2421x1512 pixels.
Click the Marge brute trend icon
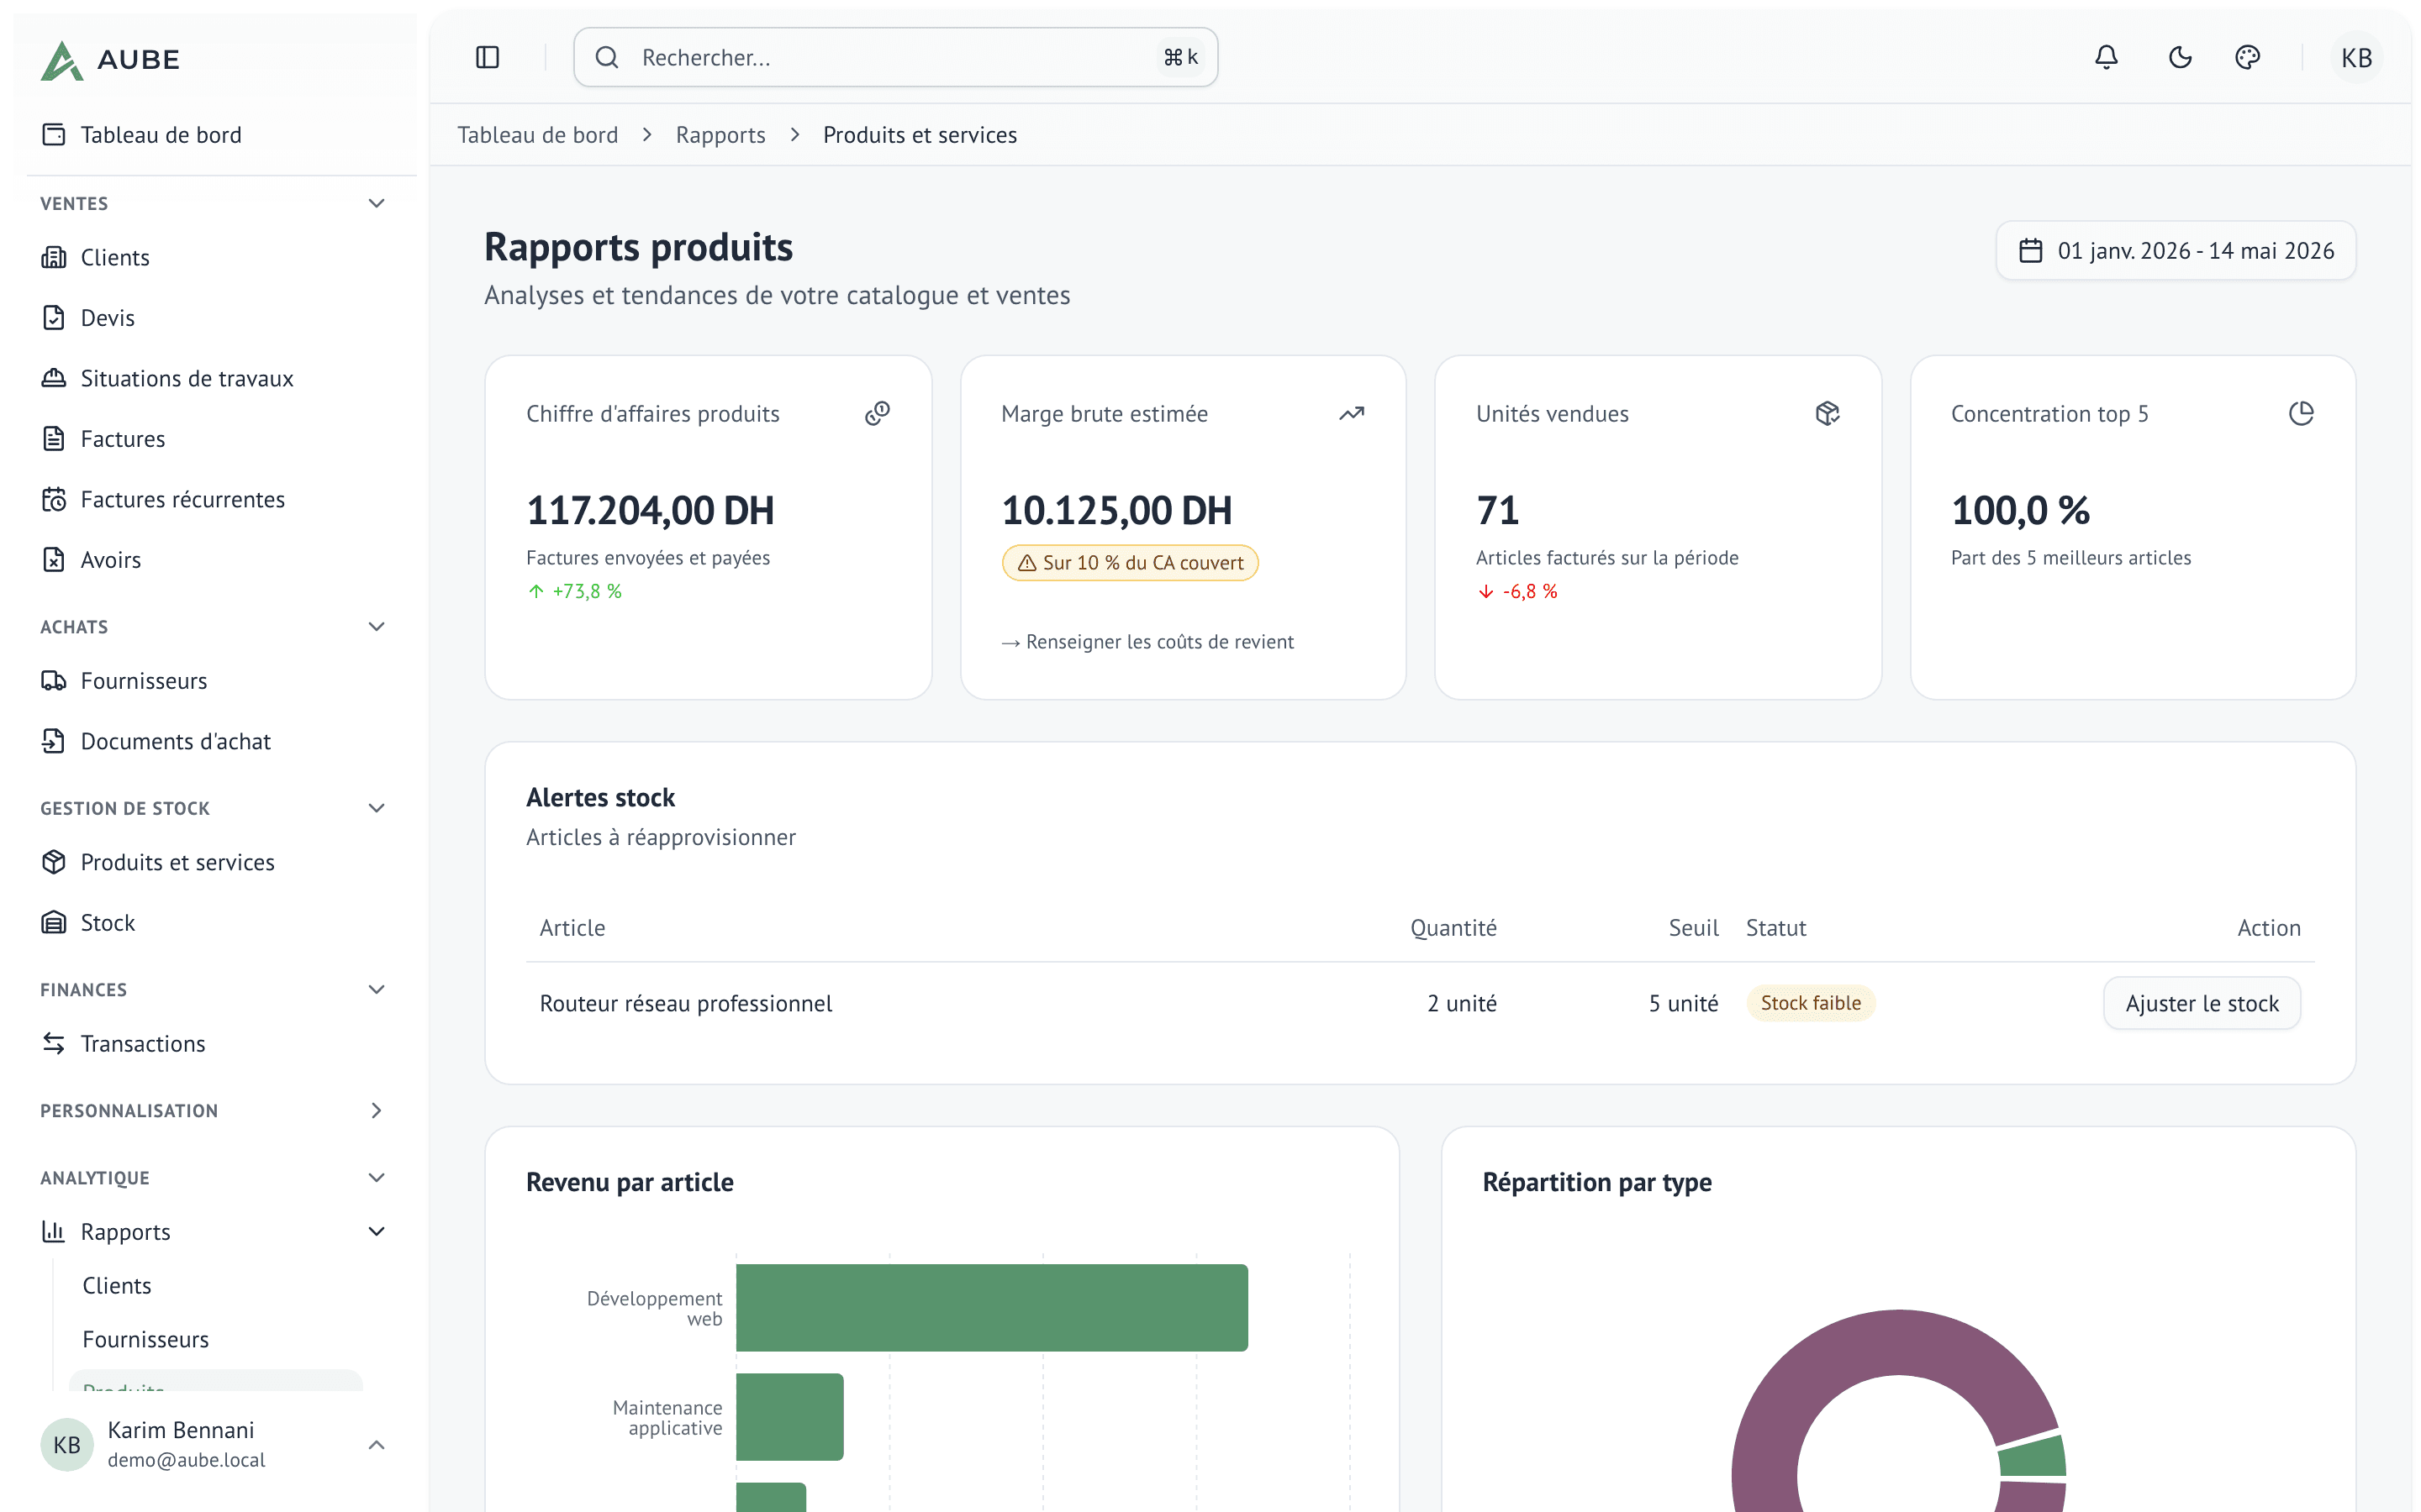(1352, 413)
